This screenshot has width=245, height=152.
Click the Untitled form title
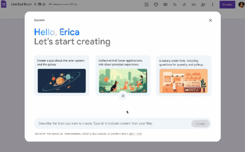point(21,4)
